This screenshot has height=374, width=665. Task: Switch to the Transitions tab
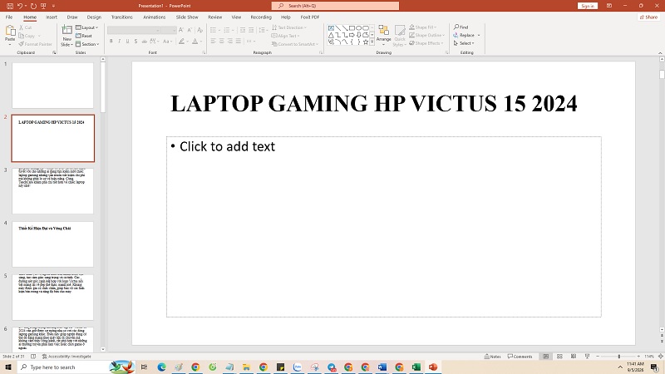coord(121,17)
